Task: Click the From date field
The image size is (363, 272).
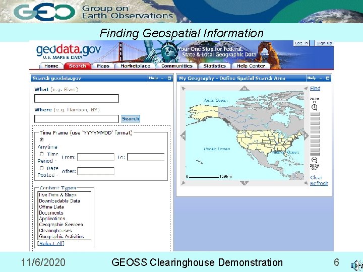Action: 96,157
